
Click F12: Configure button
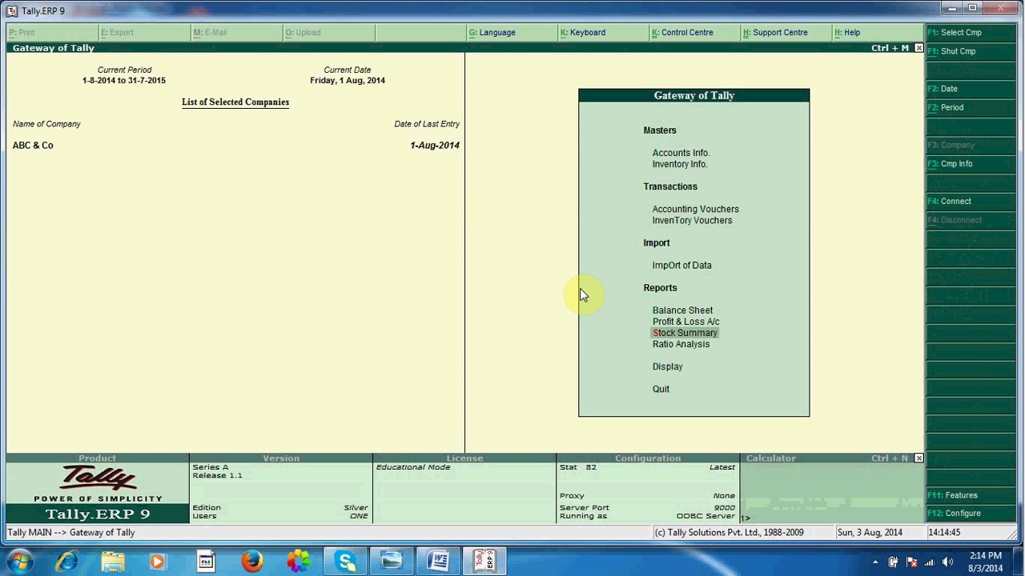point(971,514)
